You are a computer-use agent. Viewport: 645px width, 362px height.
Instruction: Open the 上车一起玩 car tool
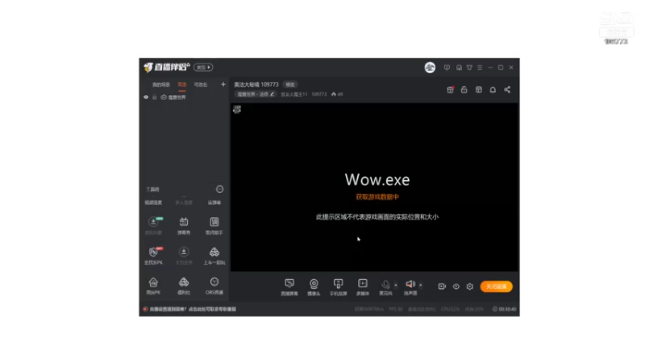214,255
